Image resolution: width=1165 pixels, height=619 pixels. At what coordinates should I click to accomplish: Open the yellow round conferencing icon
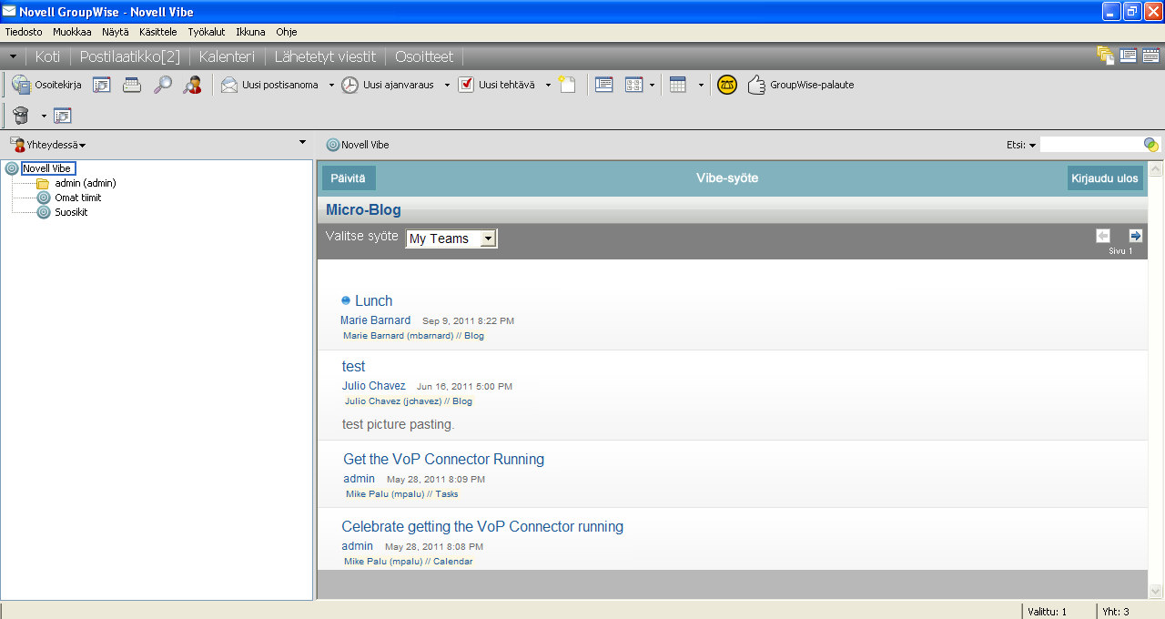[726, 85]
